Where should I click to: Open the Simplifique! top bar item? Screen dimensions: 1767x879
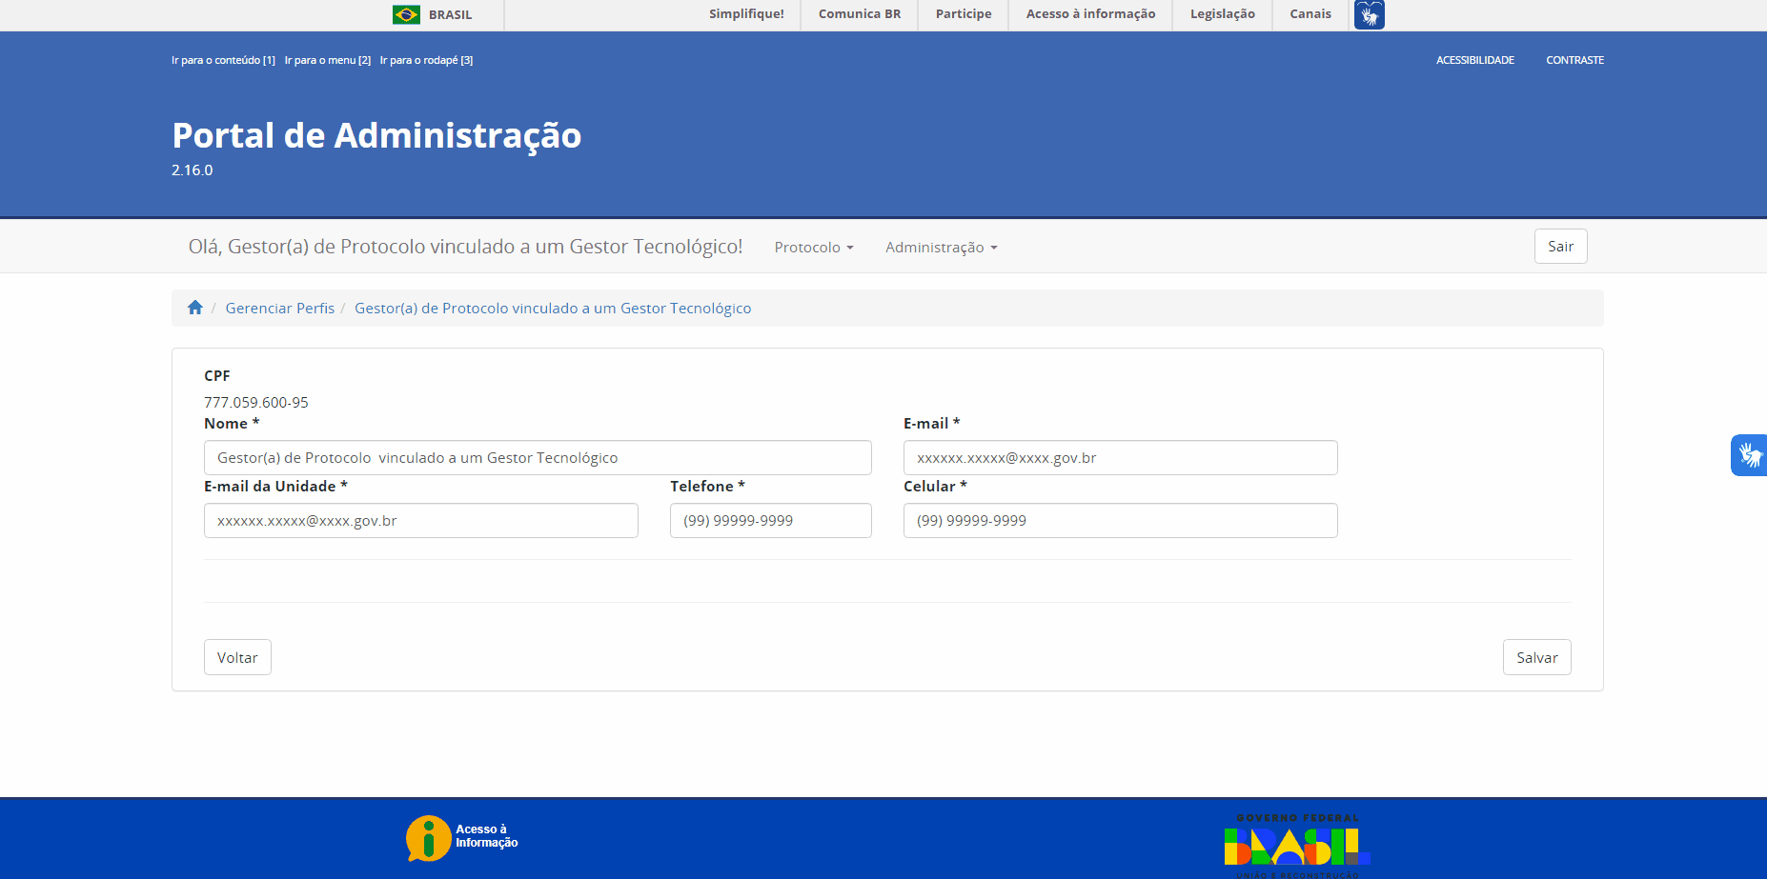[x=746, y=14]
